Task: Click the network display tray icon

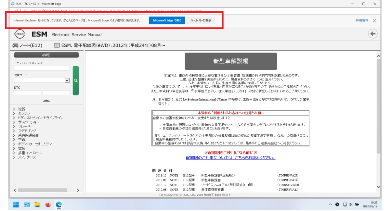Action: coord(345,205)
